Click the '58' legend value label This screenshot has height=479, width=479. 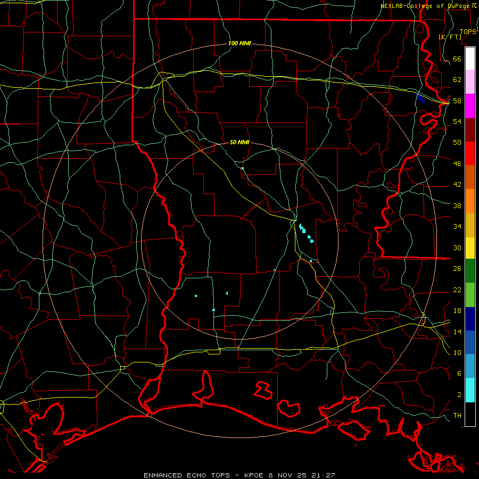coord(457,101)
